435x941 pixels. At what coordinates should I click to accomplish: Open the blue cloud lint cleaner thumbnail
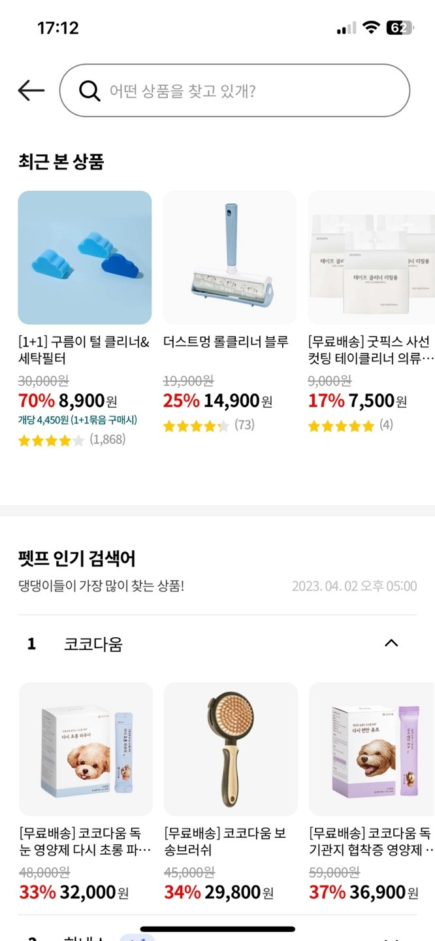coord(85,257)
